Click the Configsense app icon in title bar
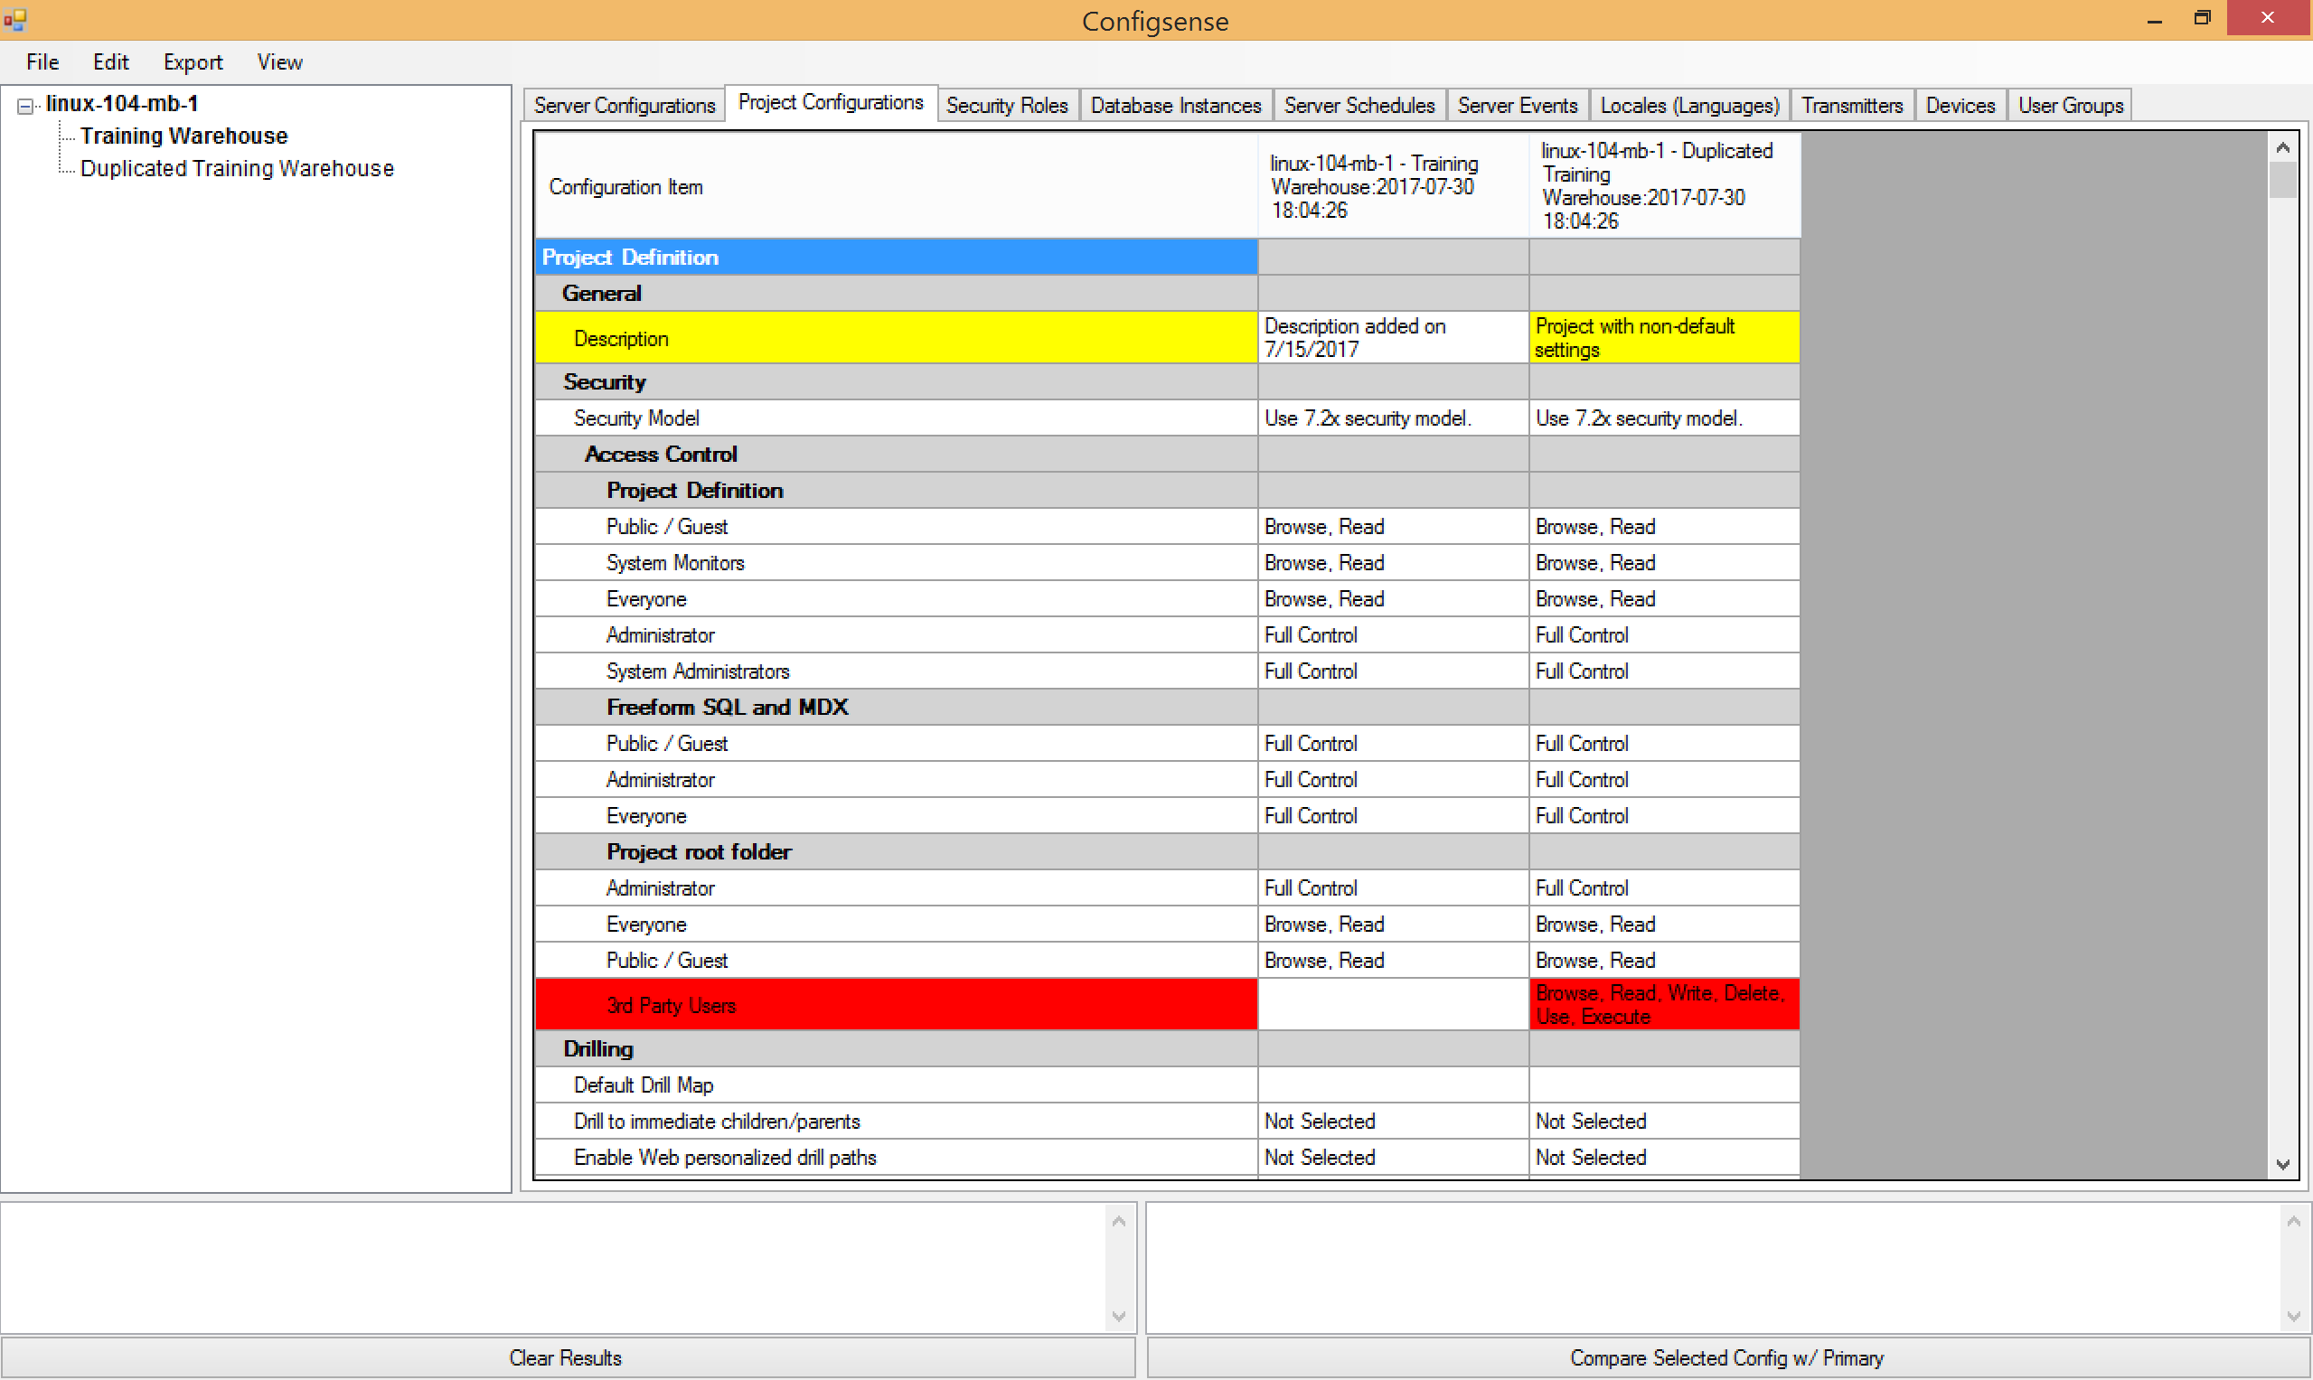Screen dimensions: 2313x1380 (x=14, y=20)
